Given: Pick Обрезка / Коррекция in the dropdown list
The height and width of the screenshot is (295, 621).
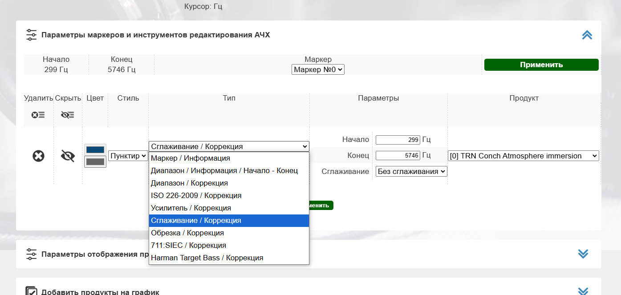Looking at the screenshot, I should pyautogui.click(x=187, y=233).
